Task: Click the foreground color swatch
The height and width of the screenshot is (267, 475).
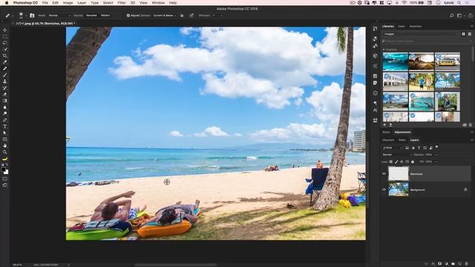Action: tap(3, 170)
